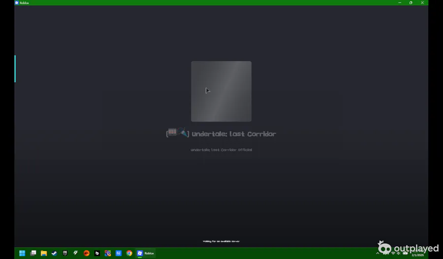Click the date 2/1/2026 in the taskbar
The height and width of the screenshot is (259, 443).
click(417, 255)
